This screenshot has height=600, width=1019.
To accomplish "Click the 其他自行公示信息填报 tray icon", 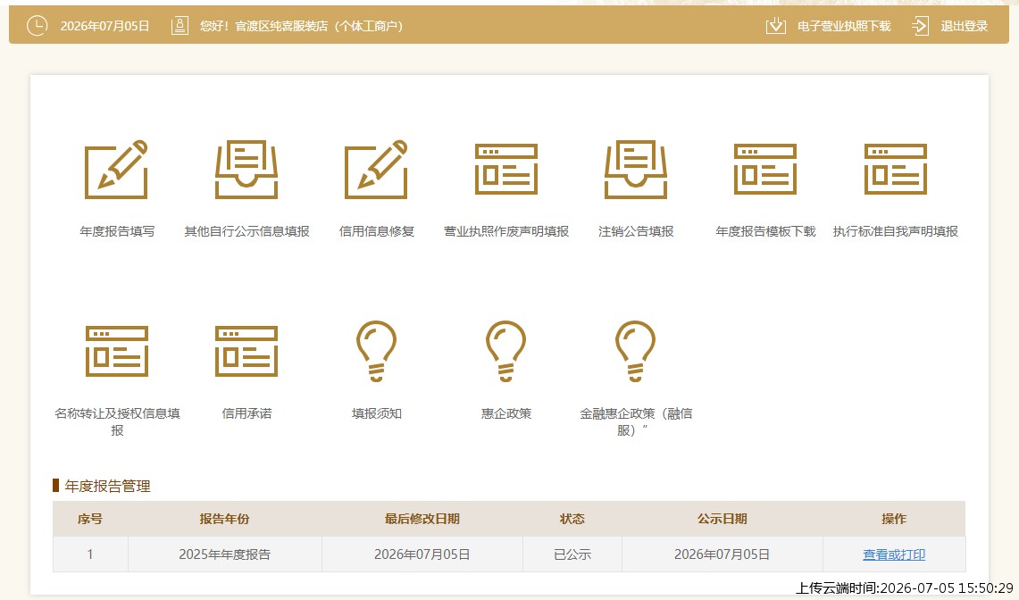I will coord(246,169).
